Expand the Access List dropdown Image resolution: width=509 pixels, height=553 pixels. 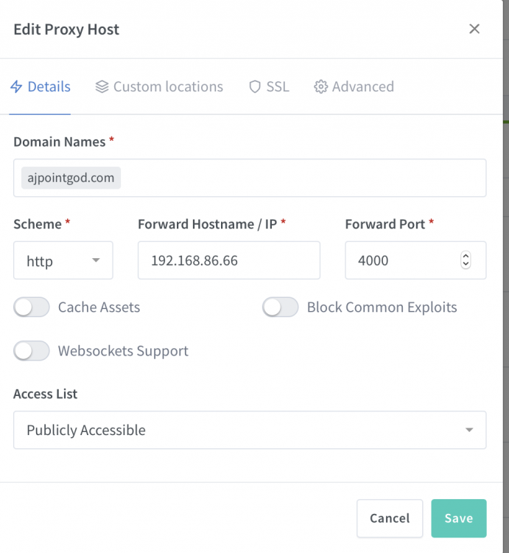250,430
